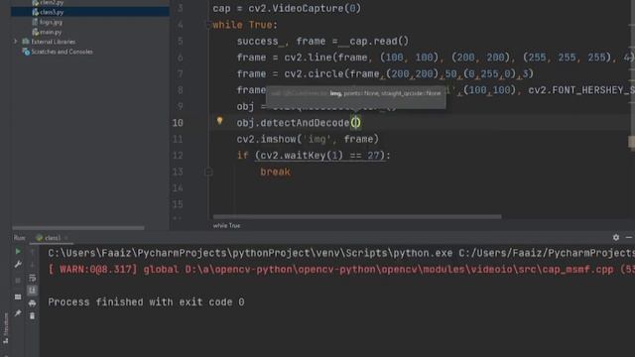Click 'cv2.imshow' on line 11
635x357 pixels.
coord(267,139)
